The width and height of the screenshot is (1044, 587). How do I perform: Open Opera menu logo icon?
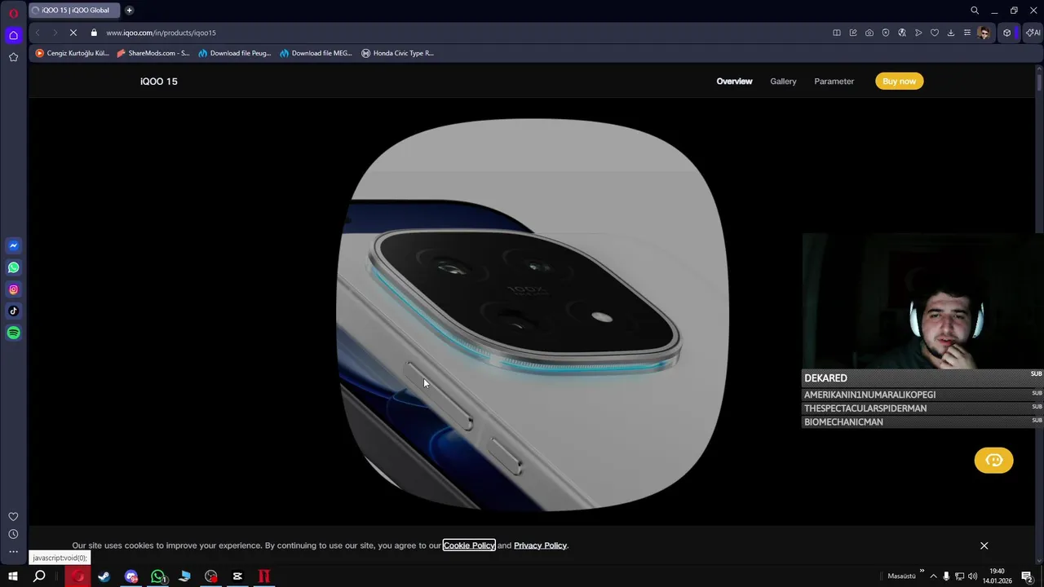point(13,13)
